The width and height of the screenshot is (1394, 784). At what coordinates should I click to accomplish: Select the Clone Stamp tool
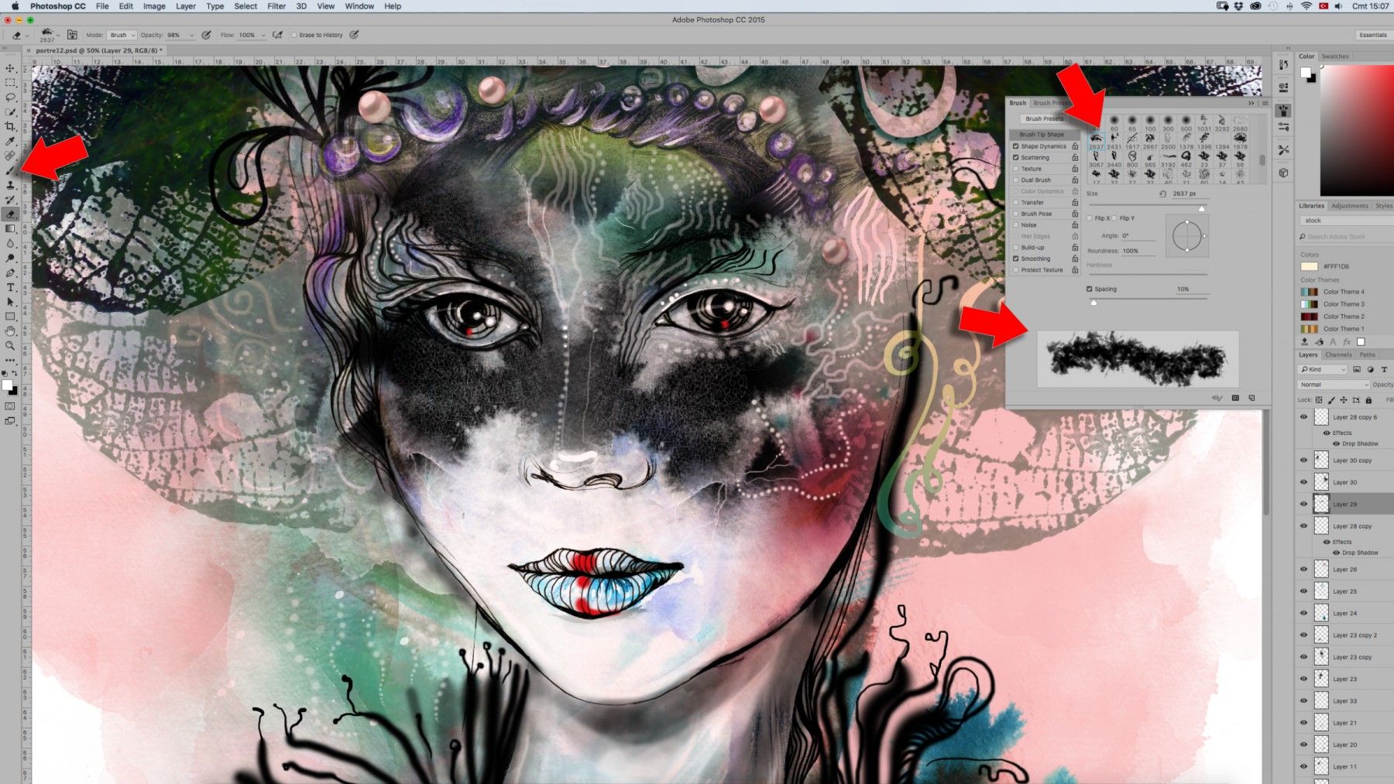[x=10, y=185]
